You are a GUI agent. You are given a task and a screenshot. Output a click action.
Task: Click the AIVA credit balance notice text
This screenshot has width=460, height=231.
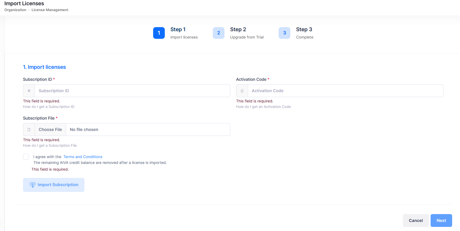click(100, 163)
